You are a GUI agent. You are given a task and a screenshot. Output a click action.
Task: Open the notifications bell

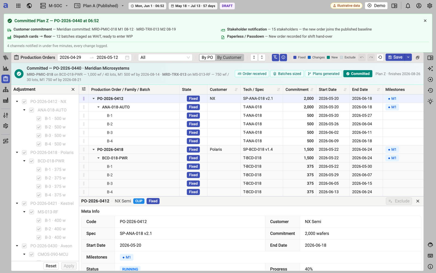(408, 6)
